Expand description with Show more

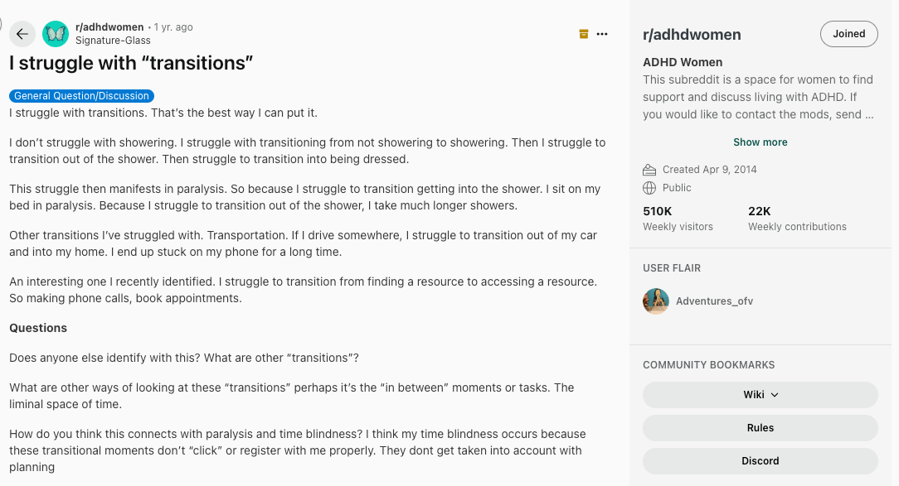(760, 142)
